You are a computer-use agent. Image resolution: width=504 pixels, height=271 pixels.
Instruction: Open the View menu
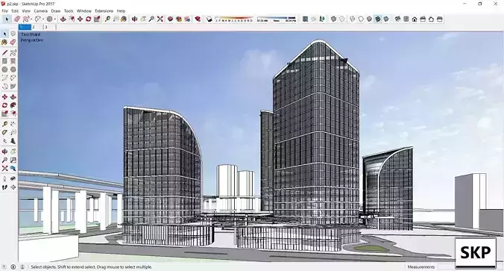pyautogui.click(x=26, y=11)
